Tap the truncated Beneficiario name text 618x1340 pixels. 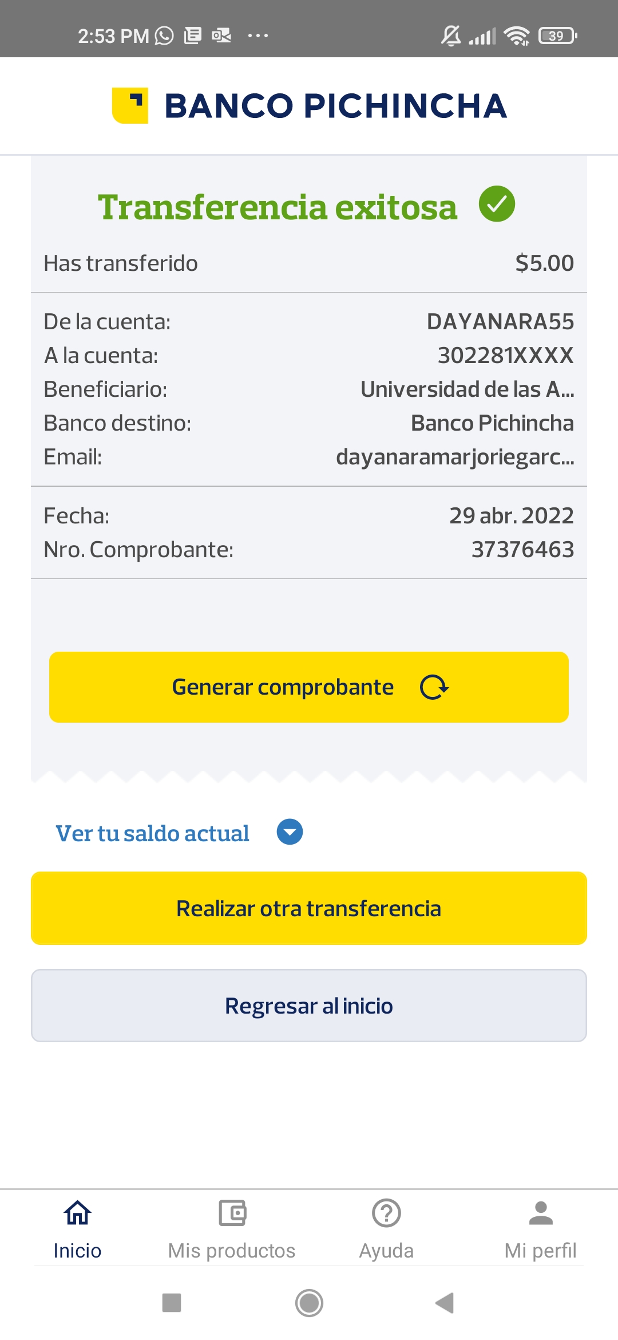[x=467, y=389]
